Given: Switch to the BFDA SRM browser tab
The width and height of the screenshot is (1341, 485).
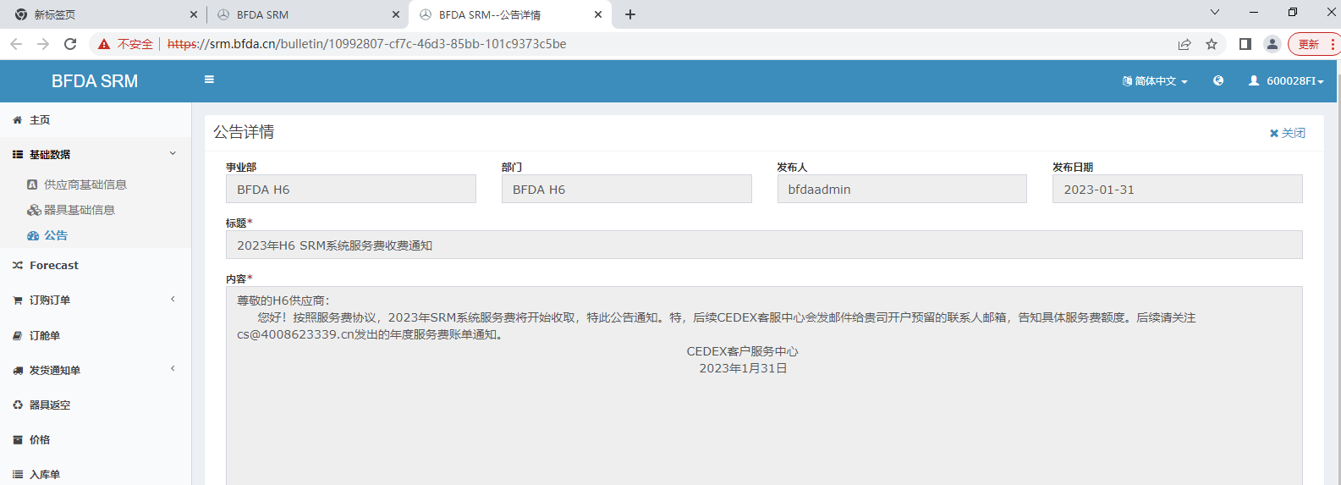Looking at the screenshot, I should (x=306, y=14).
